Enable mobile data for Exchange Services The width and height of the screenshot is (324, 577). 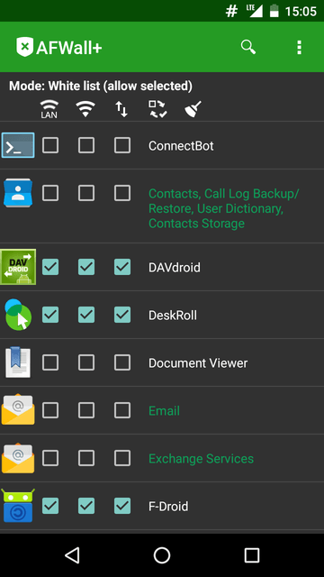click(x=122, y=458)
